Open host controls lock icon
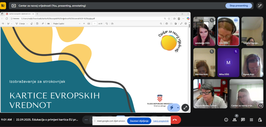Image resolution: width=266 pixels, height=127 pixels. 260,120
